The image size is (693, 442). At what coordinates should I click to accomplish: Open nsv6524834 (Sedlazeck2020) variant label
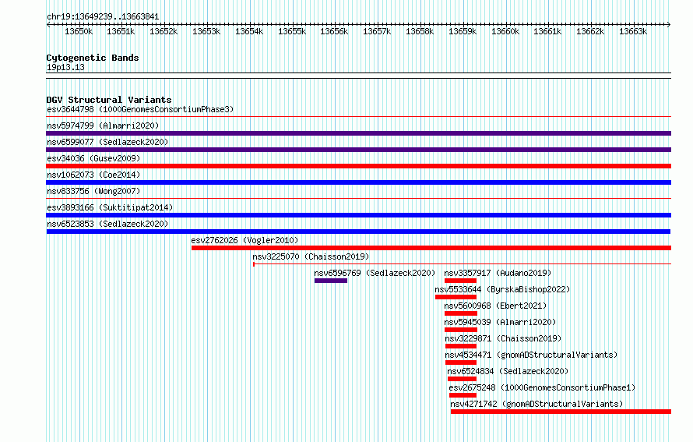pos(508,371)
